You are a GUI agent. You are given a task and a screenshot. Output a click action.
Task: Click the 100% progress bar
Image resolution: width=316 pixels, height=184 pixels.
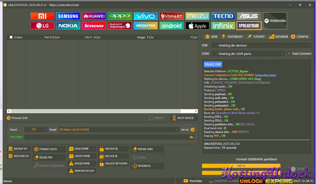pos(241,166)
